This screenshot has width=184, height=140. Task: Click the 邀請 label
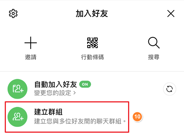(x=31, y=57)
